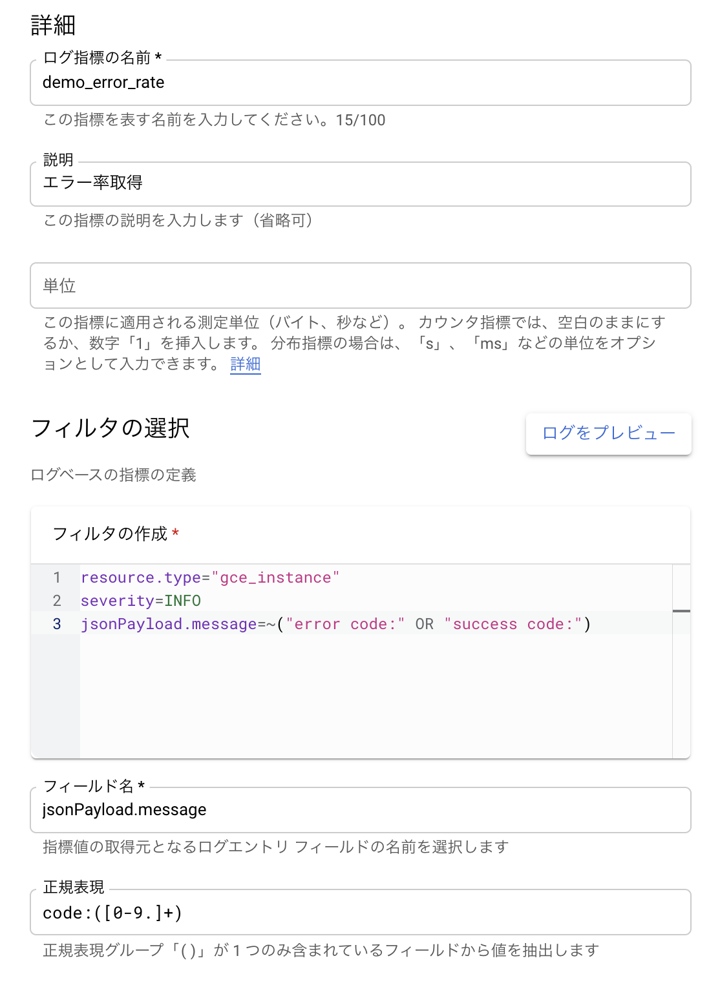Click the resource.type="gce_instance" filter line

click(x=210, y=577)
